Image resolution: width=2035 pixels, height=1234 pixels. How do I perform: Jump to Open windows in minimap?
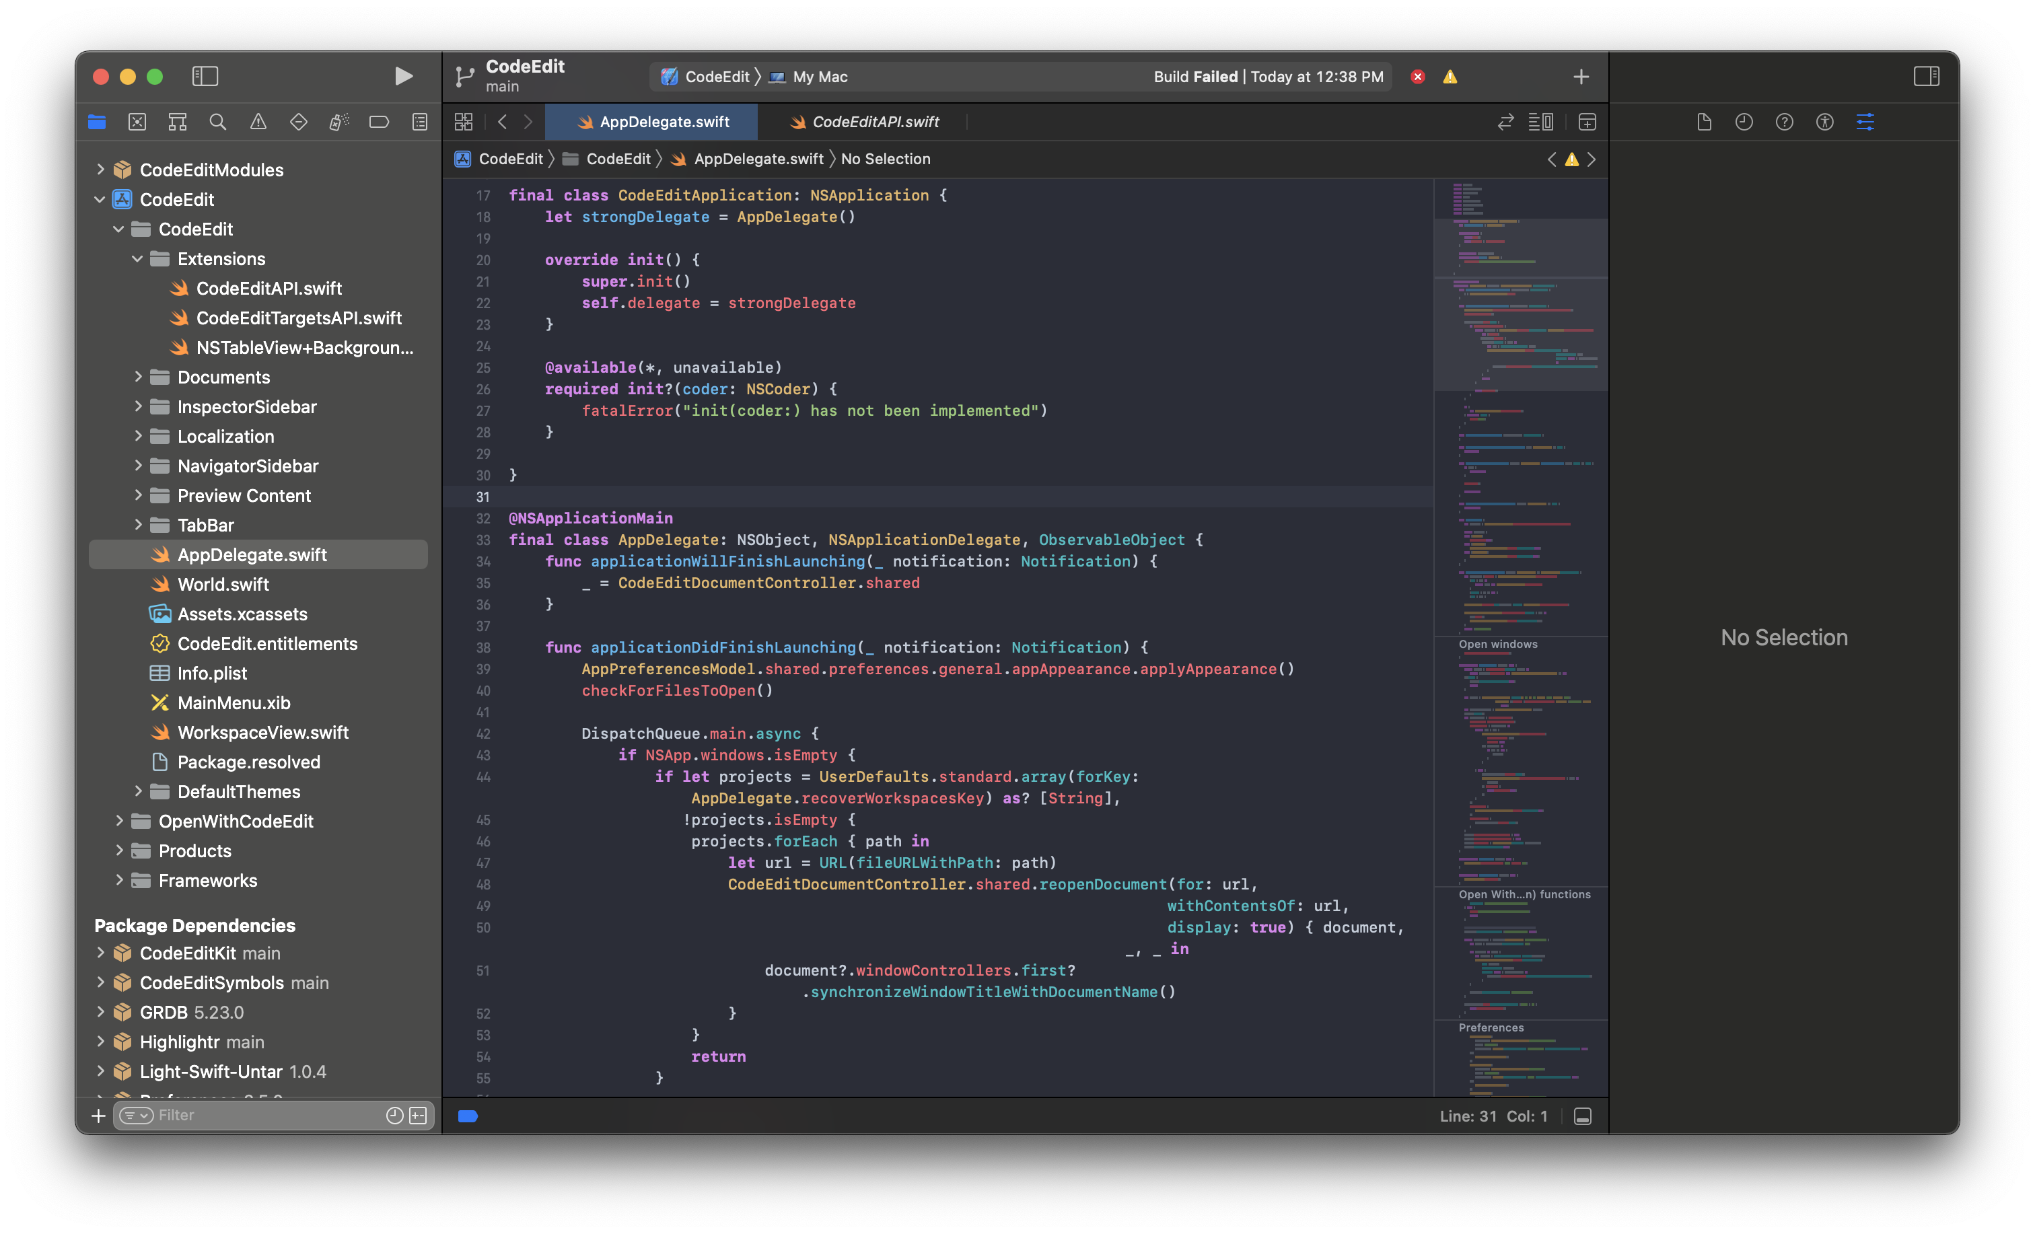point(1497,645)
